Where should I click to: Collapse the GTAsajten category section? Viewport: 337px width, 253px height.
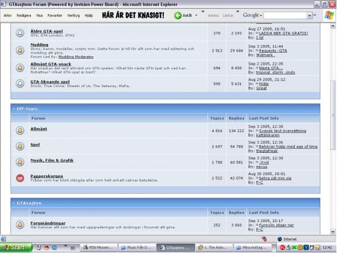coord(14,202)
